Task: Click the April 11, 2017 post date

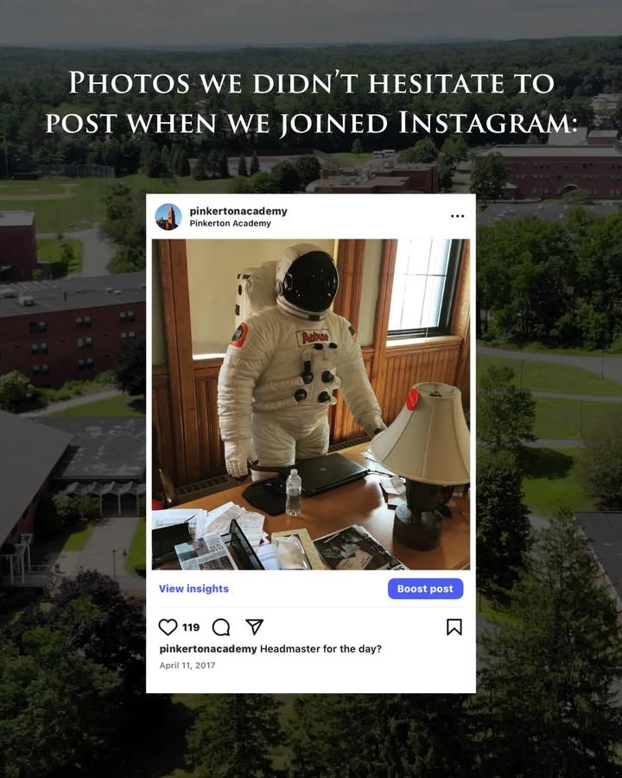Action: [187, 666]
